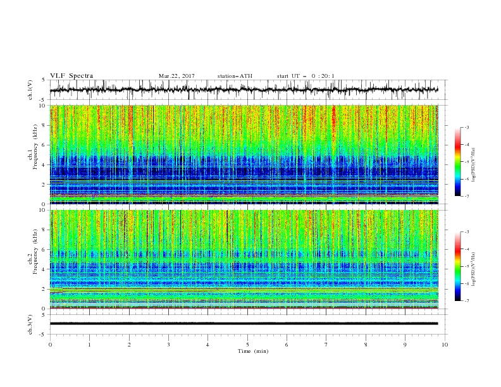Click the time axis tick label "9"

(x=405, y=345)
